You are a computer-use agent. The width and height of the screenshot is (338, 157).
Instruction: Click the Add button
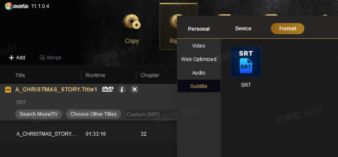(17, 57)
